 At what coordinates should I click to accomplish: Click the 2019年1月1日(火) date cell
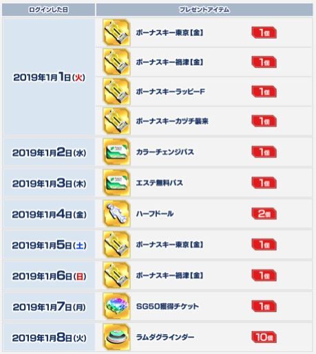(49, 77)
